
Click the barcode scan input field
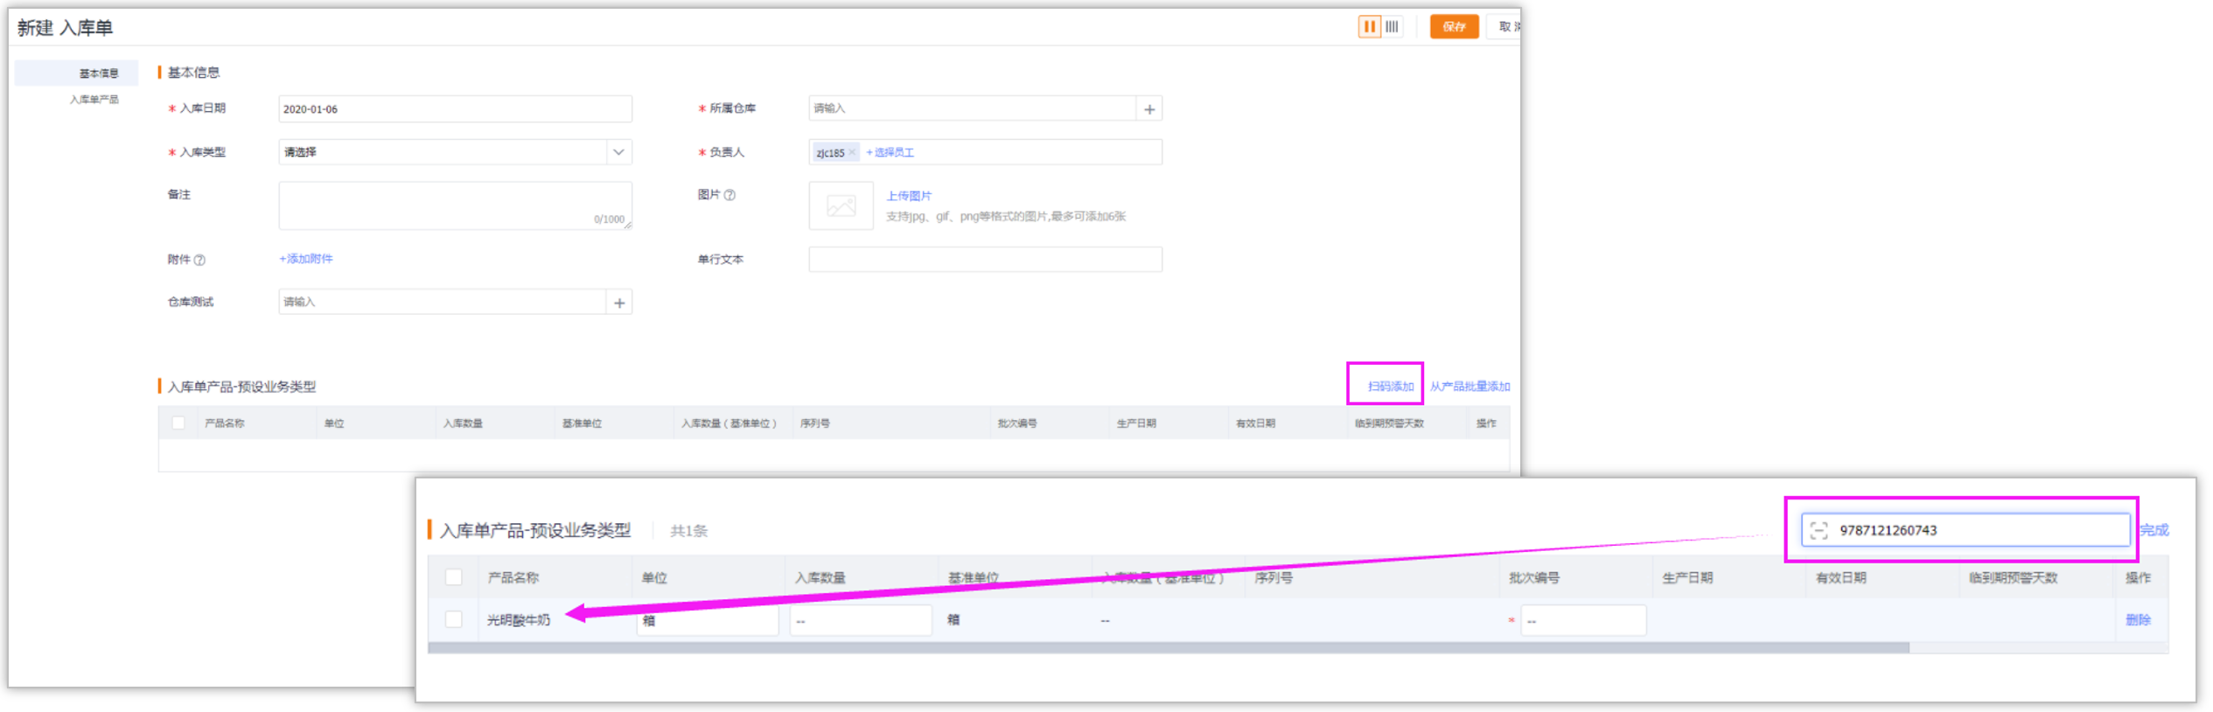[x=1977, y=530]
